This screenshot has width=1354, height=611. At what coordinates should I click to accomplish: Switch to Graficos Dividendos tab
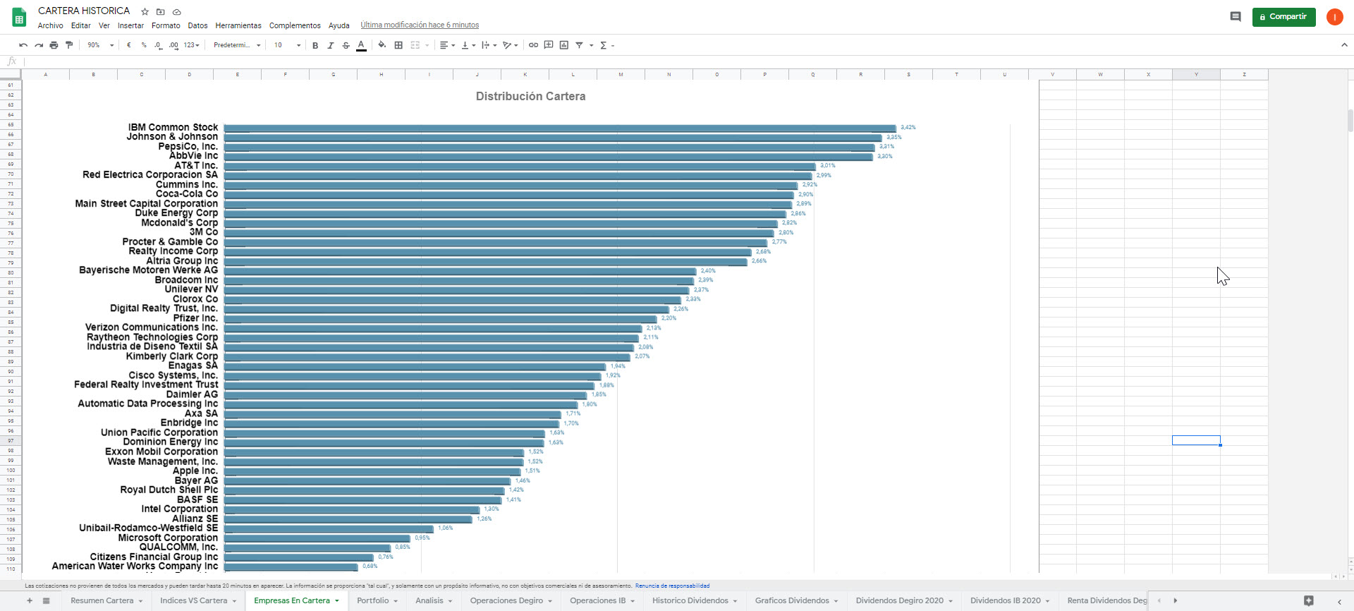click(x=792, y=600)
